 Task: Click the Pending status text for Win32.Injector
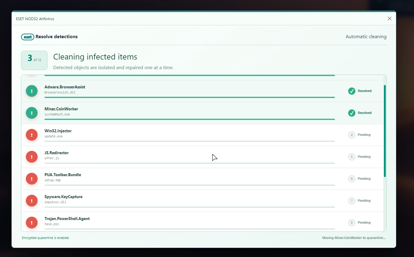point(364,135)
